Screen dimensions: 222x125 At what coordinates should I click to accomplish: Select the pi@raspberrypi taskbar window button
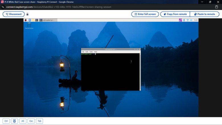click(48, 20)
